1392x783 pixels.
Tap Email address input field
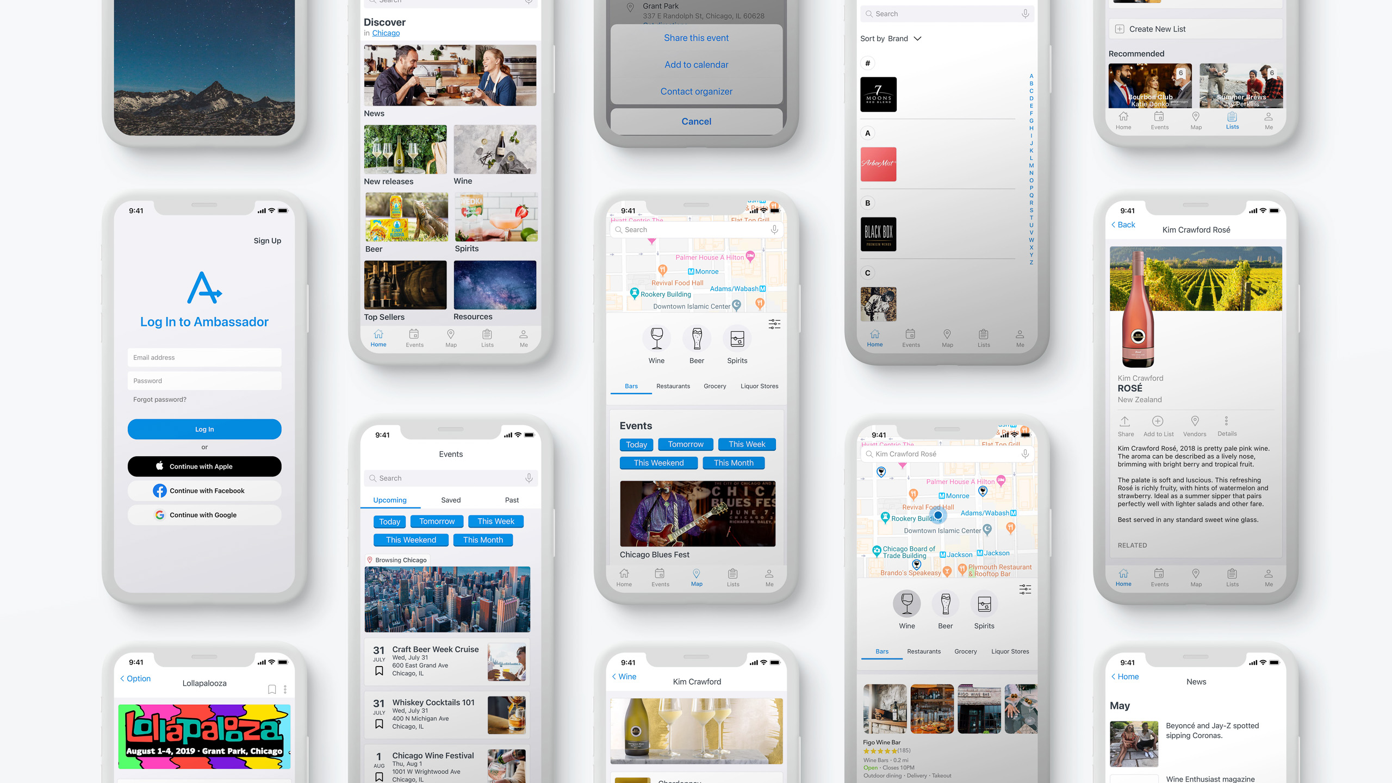click(204, 357)
